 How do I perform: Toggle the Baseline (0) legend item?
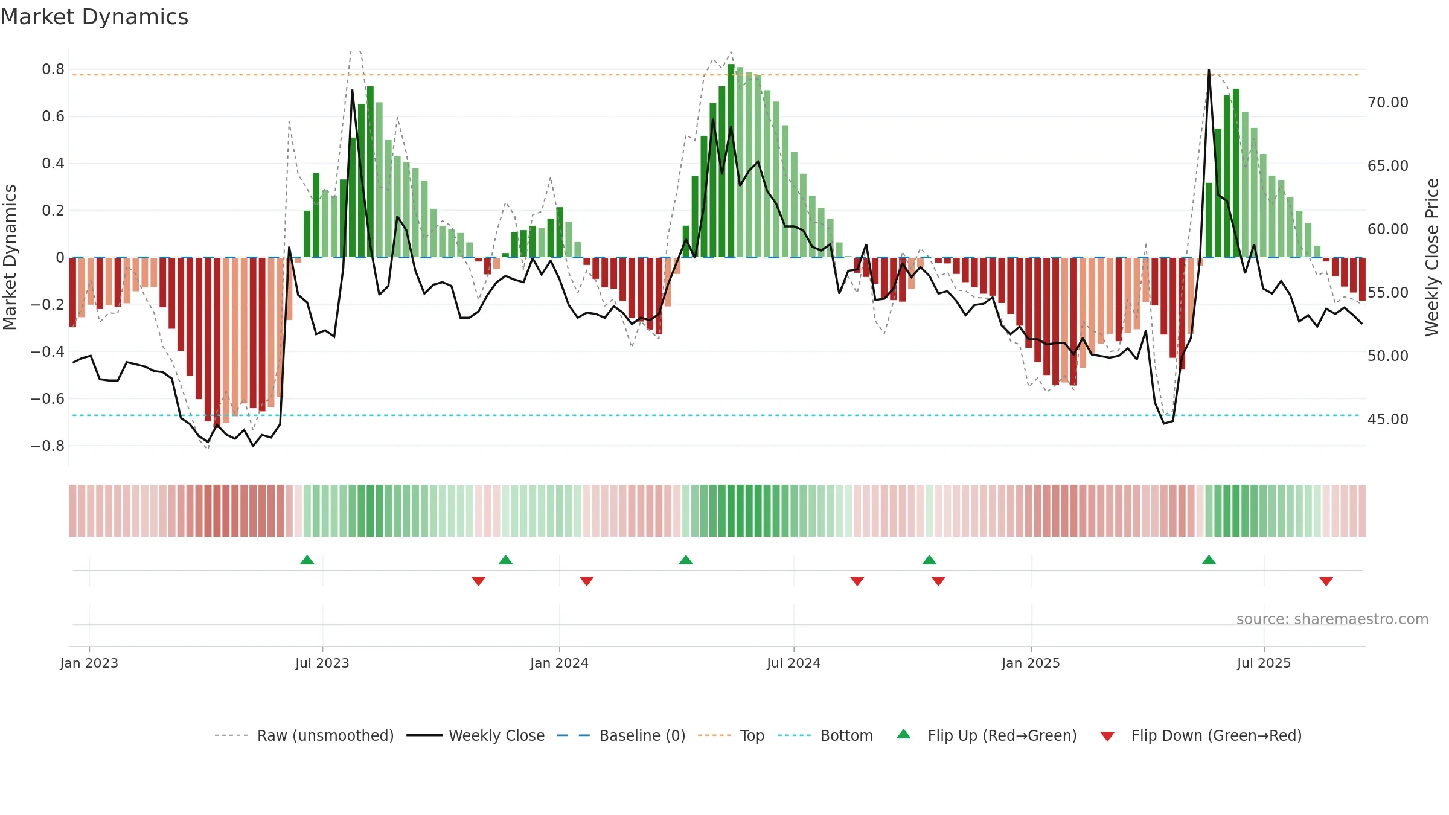click(x=621, y=735)
